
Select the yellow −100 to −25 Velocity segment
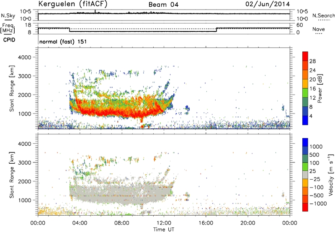(305, 183)
